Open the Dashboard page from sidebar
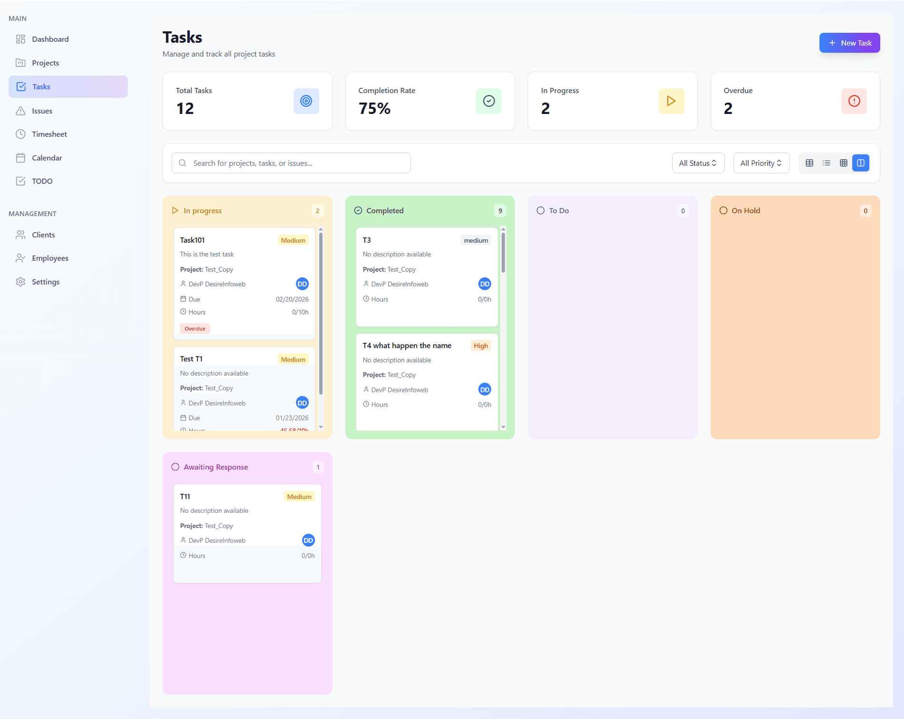The image size is (904, 719). 50,39
